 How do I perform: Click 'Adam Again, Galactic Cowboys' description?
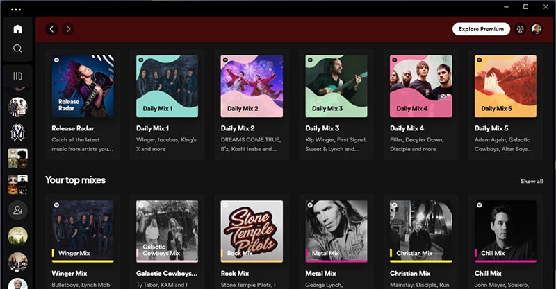point(503,144)
